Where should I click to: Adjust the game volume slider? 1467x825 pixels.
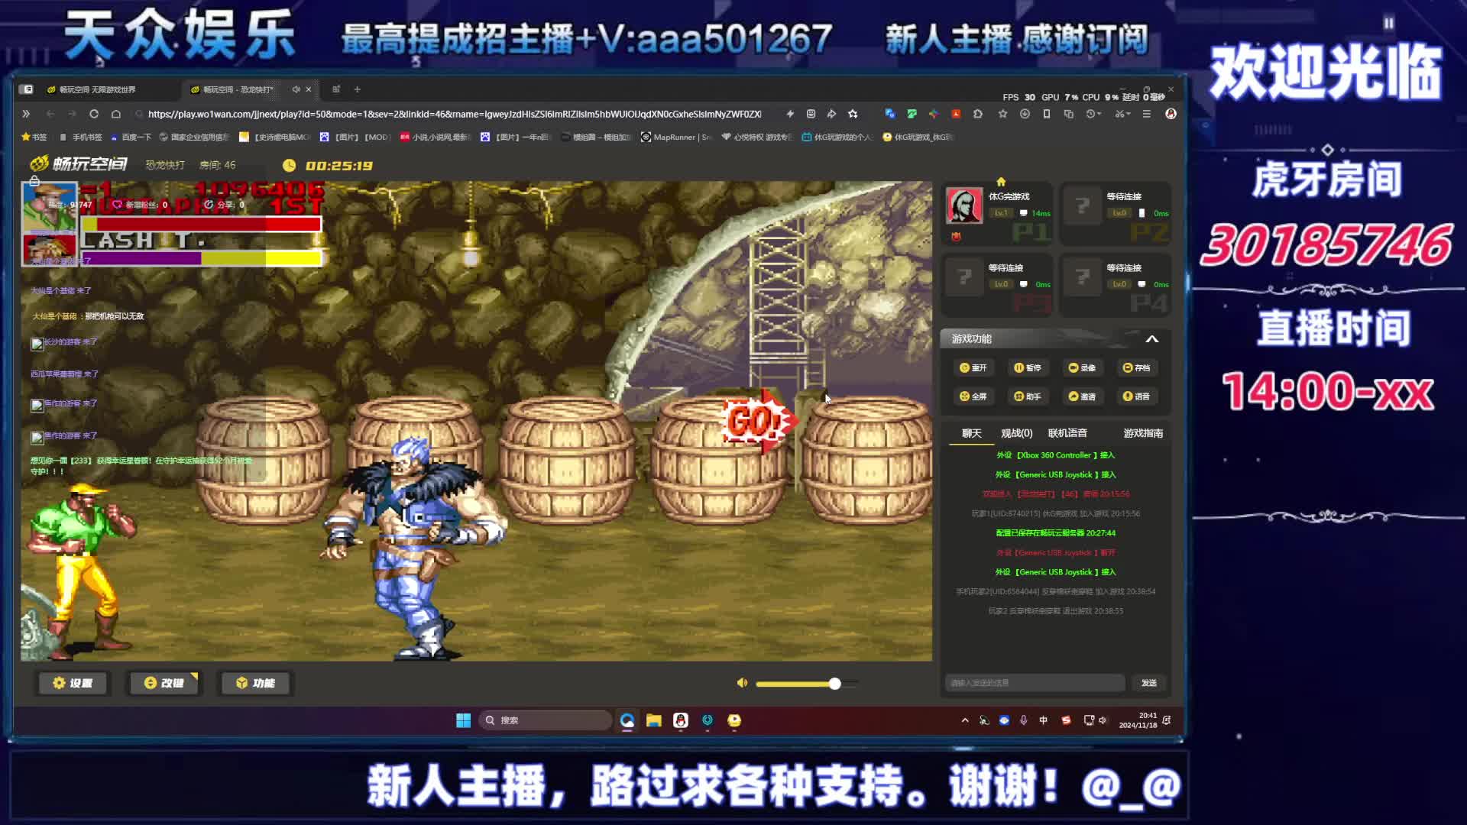(834, 684)
